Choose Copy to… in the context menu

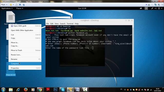(25, 46)
